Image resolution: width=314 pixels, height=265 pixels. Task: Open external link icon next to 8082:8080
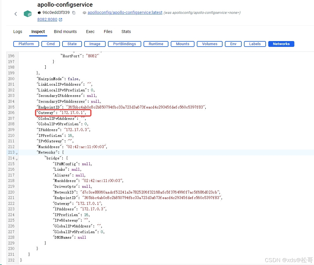(60, 20)
